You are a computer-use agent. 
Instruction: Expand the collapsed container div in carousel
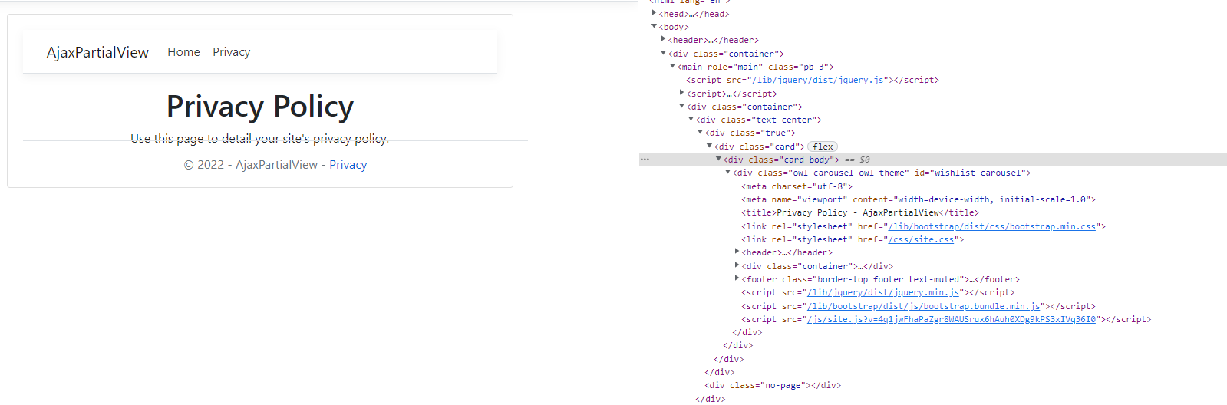(737, 265)
